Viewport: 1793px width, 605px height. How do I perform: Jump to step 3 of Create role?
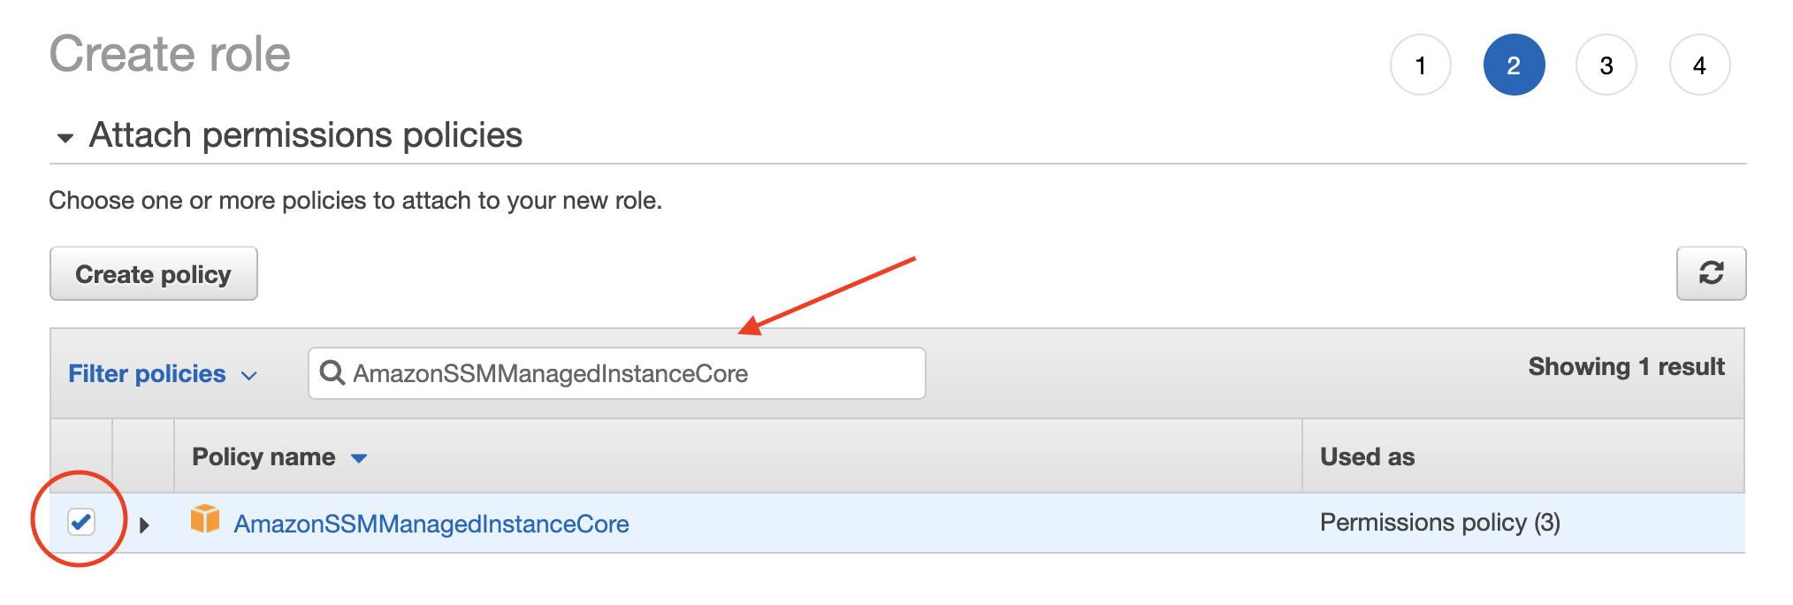pos(1606,65)
